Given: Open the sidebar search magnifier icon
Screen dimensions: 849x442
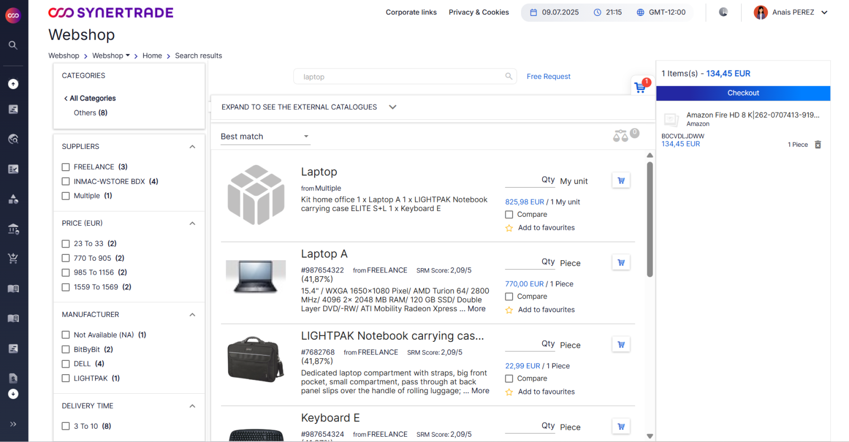Looking at the screenshot, I should pos(13,45).
